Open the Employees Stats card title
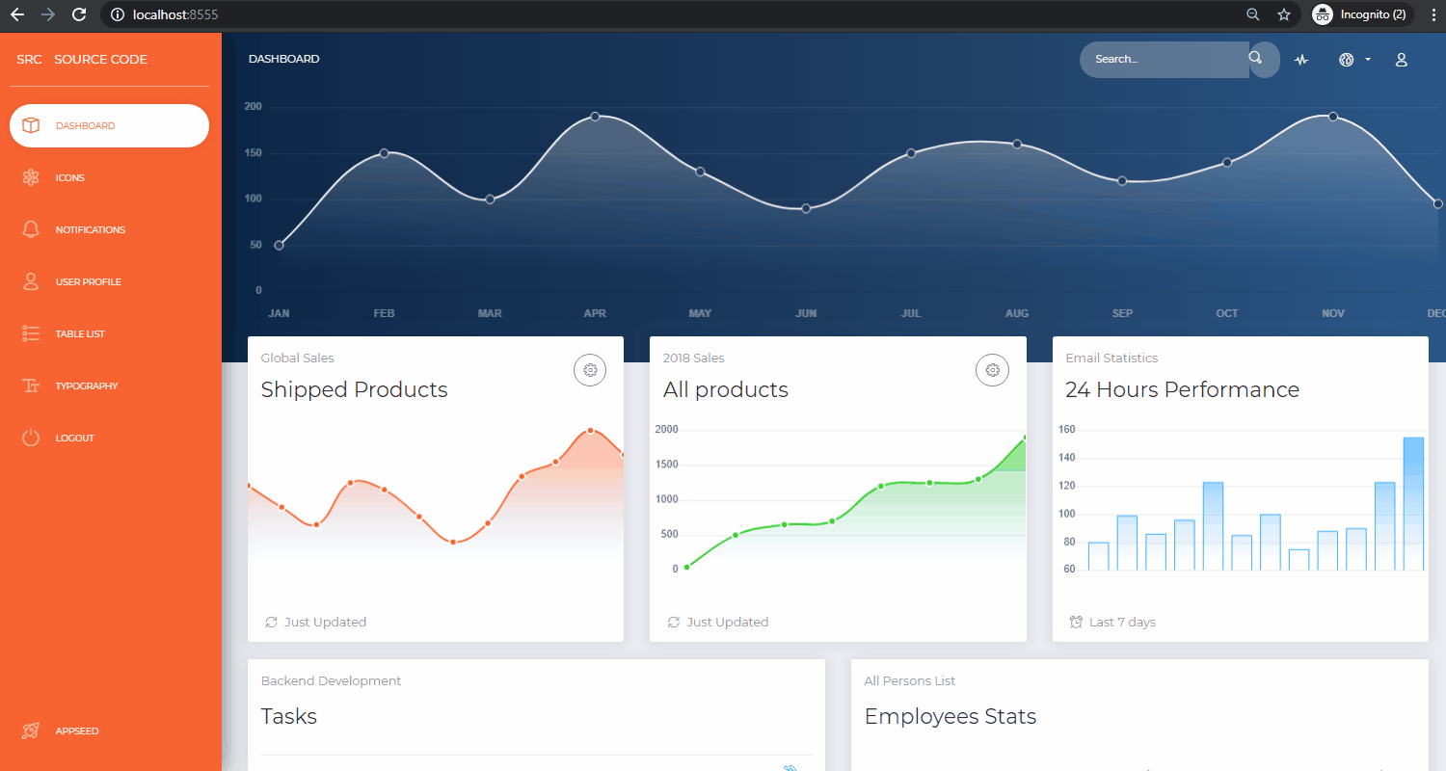Viewport: 1446px width, 771px height. pyautogui.click(x=950, y=716)
